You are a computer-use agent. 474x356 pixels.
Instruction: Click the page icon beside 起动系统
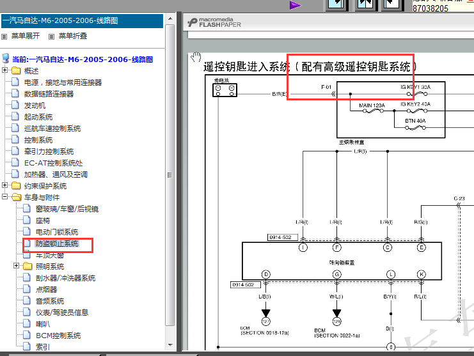15,116
